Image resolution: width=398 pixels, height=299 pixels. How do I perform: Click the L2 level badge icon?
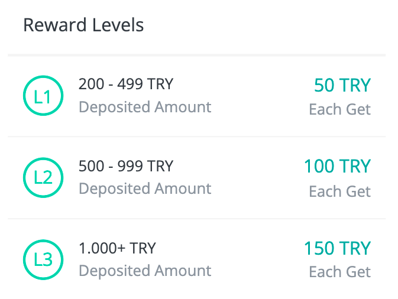coord(43,177)
